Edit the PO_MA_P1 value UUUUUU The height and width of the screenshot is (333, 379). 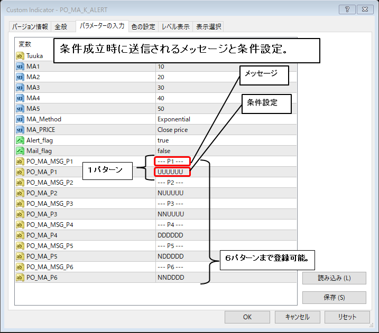click(170, 172)
